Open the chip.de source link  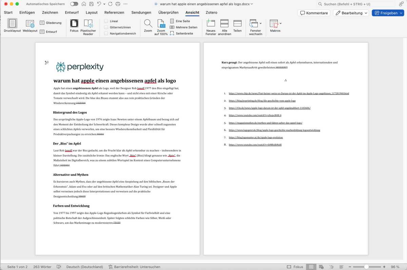tap(289, 93)
